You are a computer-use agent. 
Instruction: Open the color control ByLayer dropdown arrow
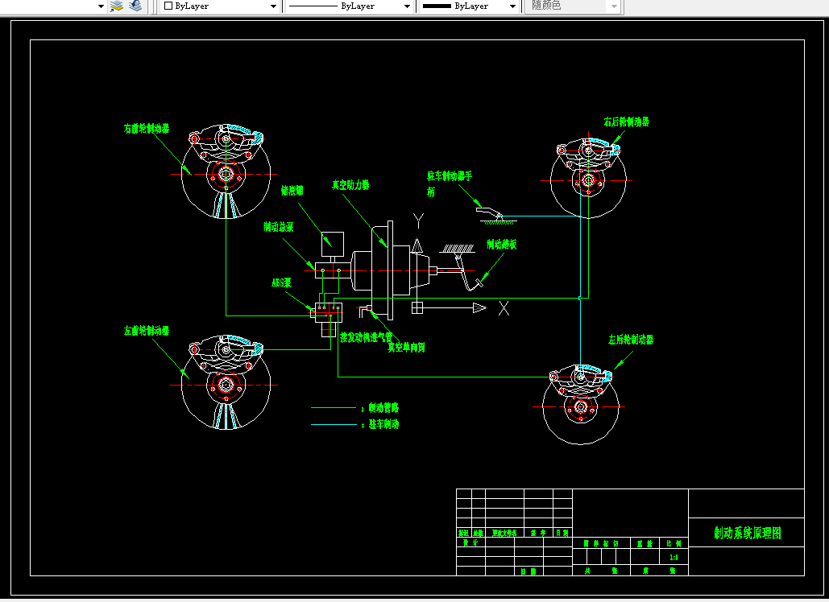click(x=273, y=6)
